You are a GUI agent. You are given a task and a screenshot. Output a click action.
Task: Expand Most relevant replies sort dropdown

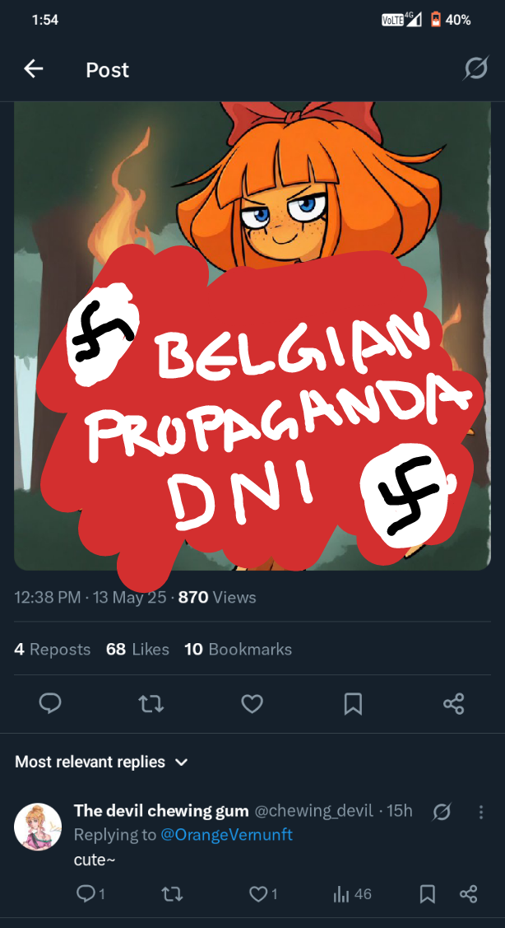click(101, 762)
